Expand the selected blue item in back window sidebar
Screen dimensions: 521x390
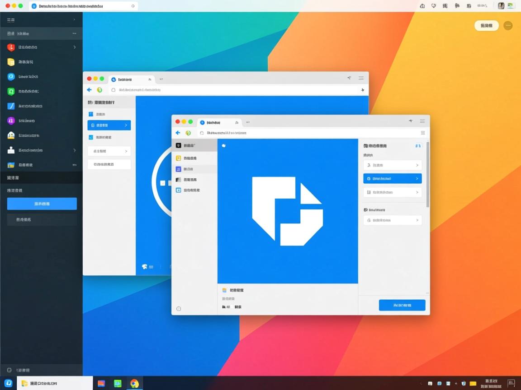click(x=126, y=125)
